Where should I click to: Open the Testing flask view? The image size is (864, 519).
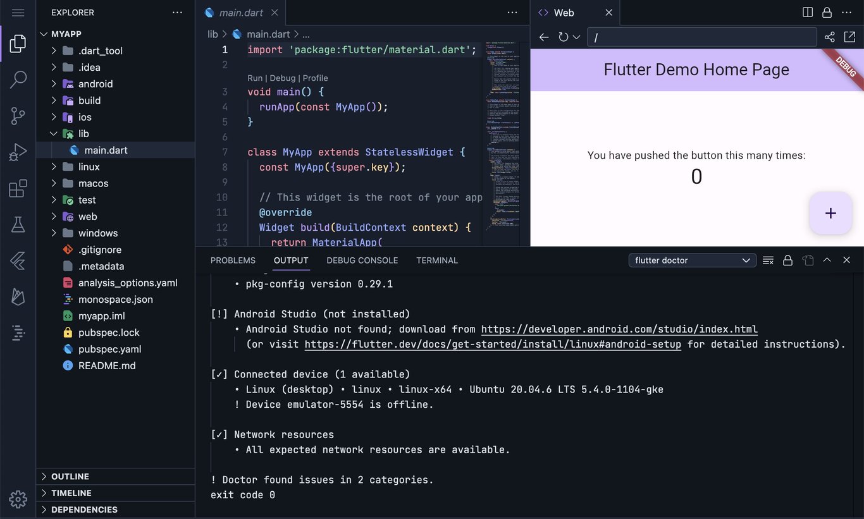point(18,224)
